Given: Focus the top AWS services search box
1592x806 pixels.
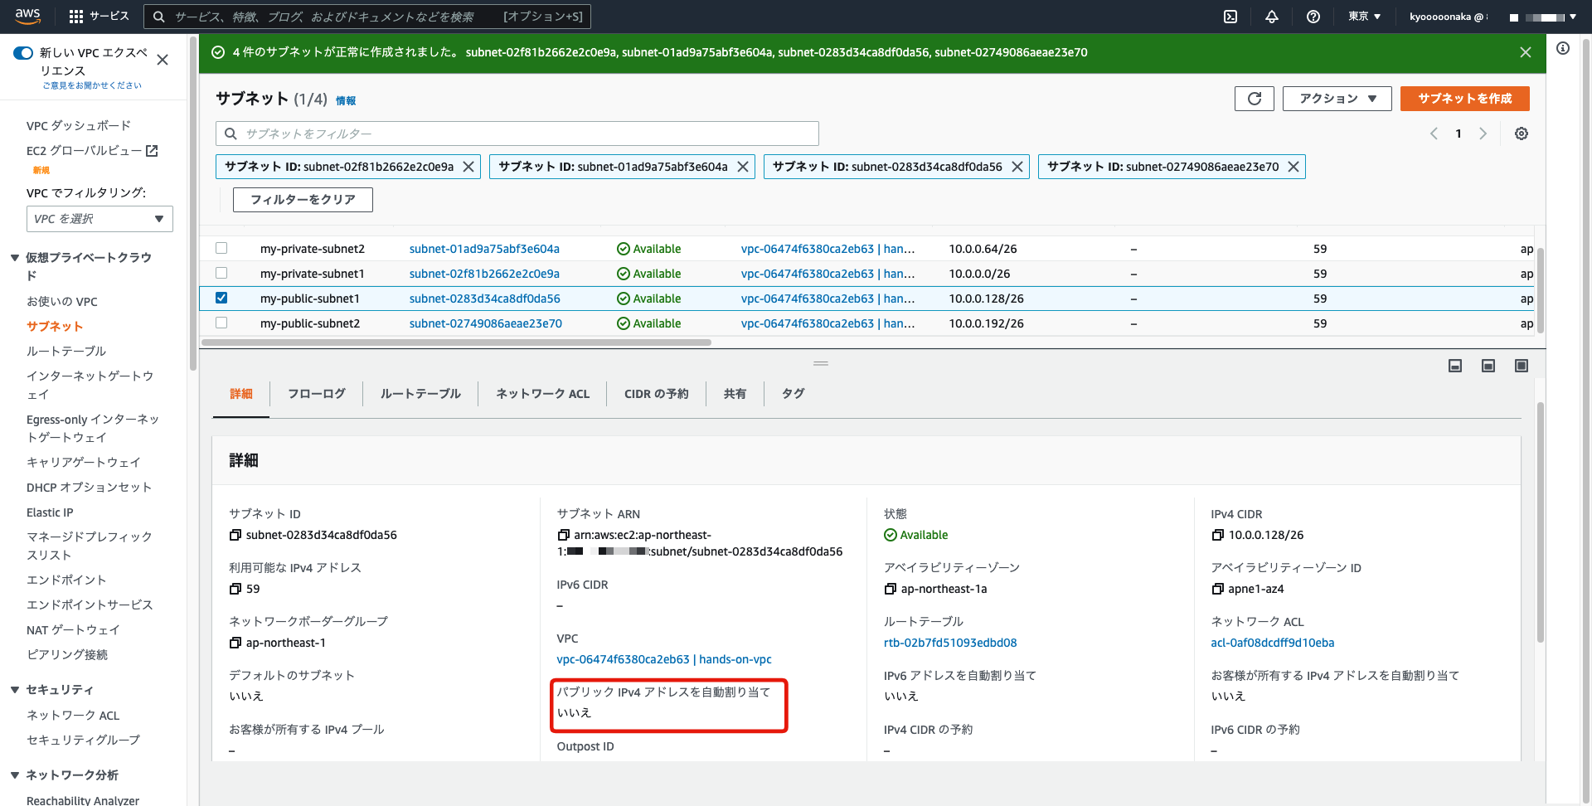Looking at the screenshot, I should click(x=368, y=17).
